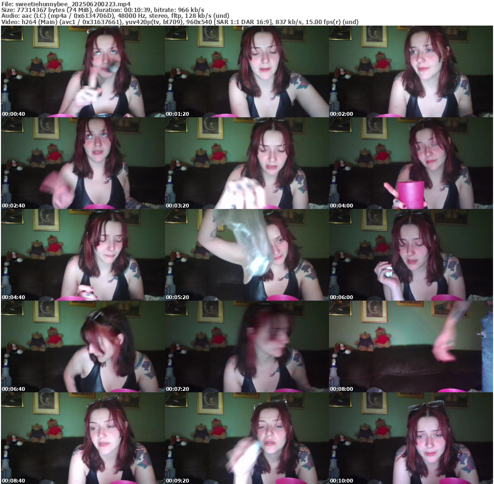Screen dimensions: 494x484
Task: Open the thumbnail at 00:06:00
Action: pyautogui.click(x=411, y=255)
